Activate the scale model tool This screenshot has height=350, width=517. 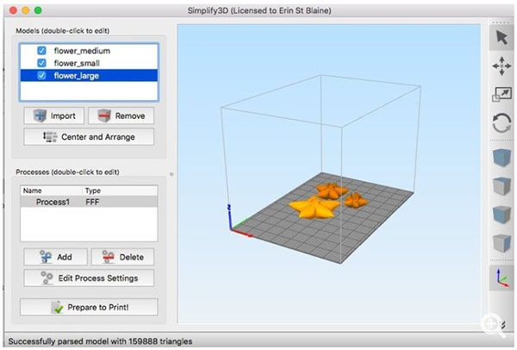(x=501, y=95)
